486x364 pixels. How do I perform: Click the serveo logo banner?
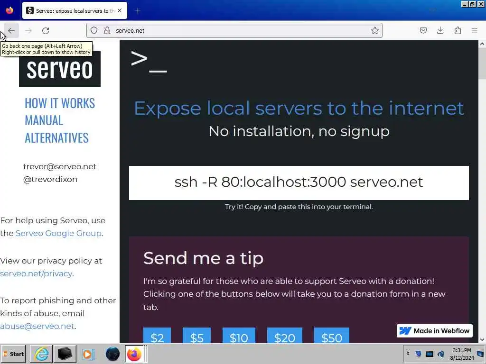pos(60,69)
